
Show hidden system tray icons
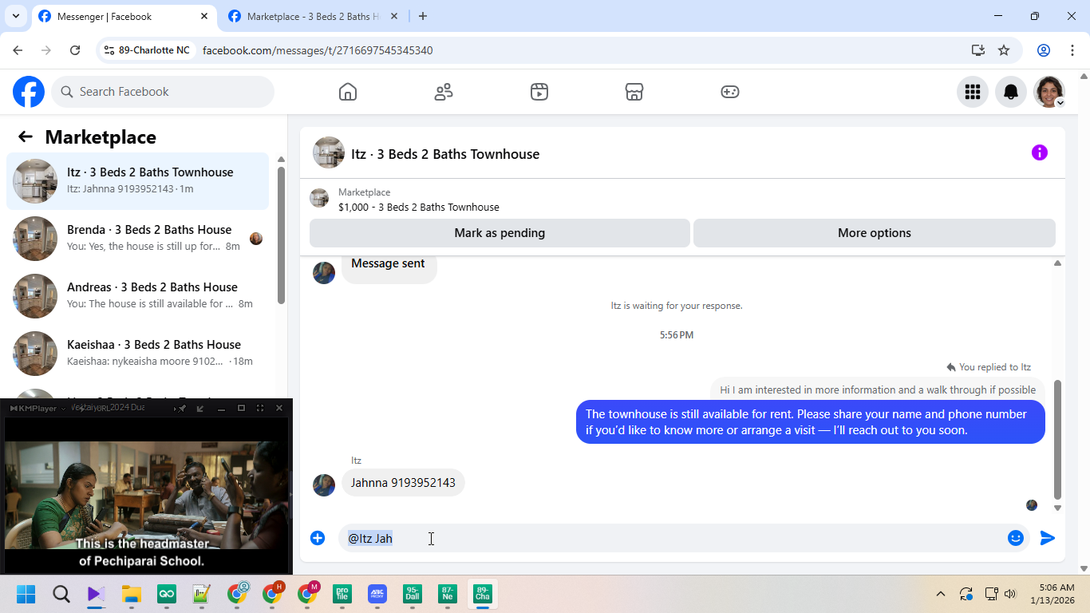940,594
